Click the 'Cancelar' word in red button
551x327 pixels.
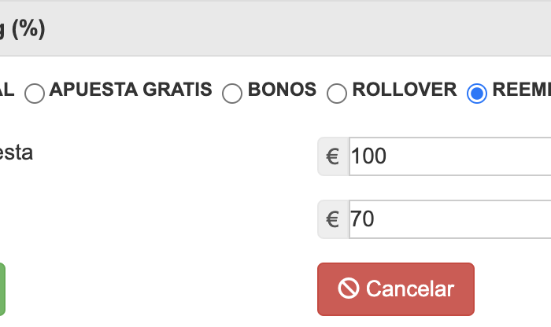click(410, 288)
